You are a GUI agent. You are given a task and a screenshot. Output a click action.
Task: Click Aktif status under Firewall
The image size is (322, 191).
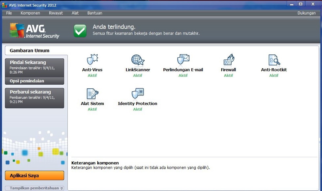pyautogui.click(x=228, y=75)
